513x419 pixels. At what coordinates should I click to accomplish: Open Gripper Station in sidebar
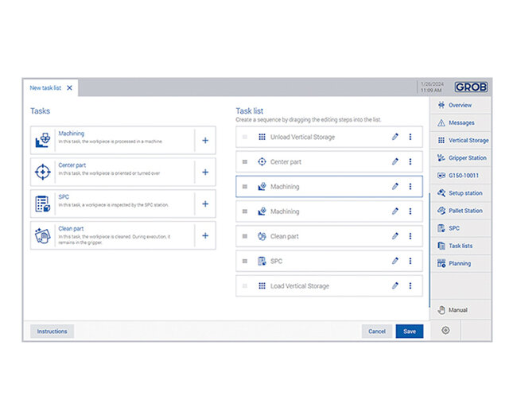461,158
